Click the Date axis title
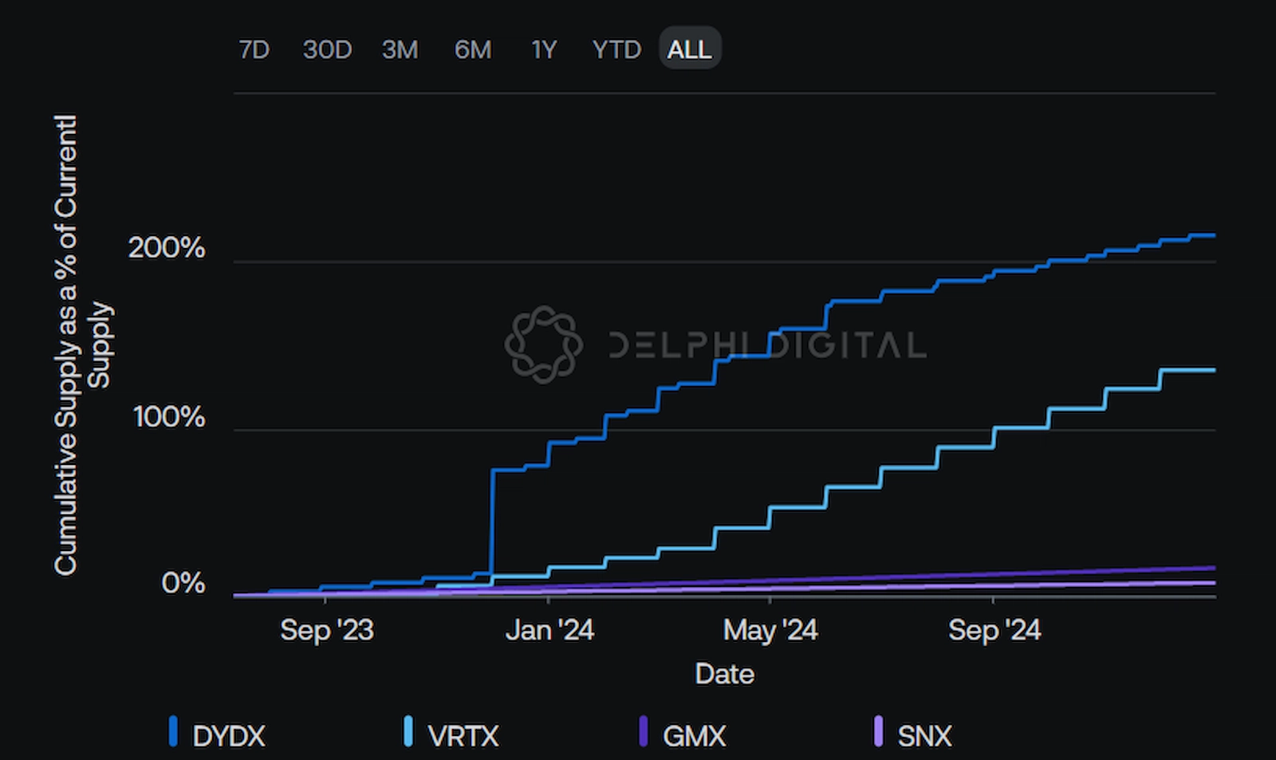1276x760 pixels. coord(723,674)
